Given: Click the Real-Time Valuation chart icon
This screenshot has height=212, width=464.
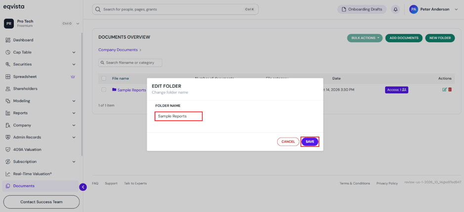Looking at the screenshot, I should [x=8, y=174].
